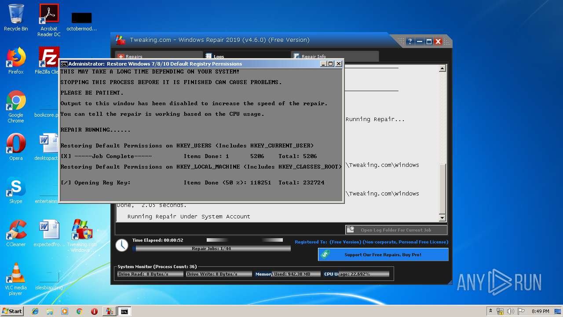This screenshot has width=563, height=317.
Task: Launch Google Chrome from desktop
Action: (x=16, y=107)
